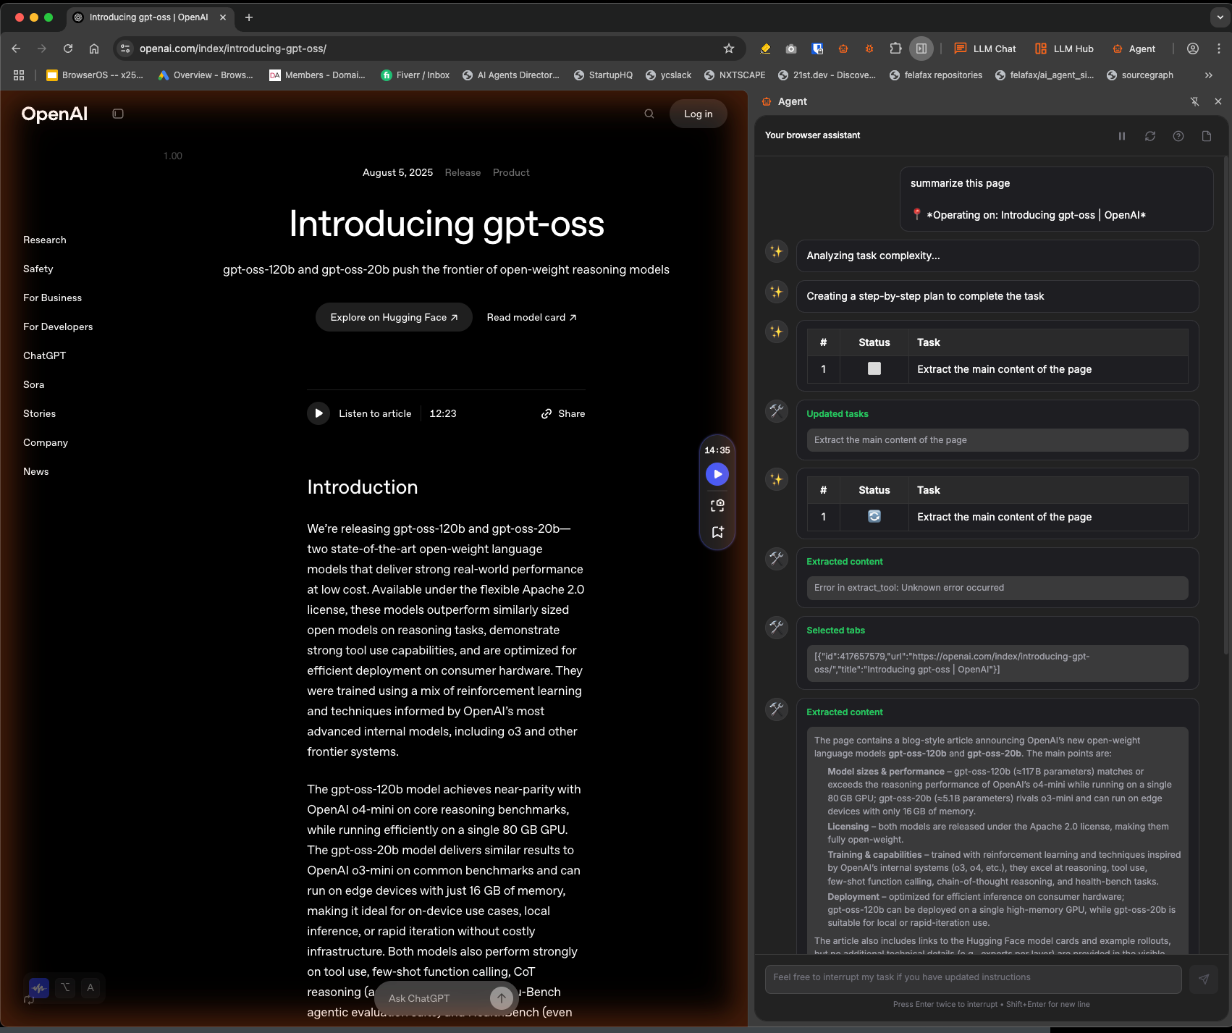Unpin the Agent panel with the pin icon
Viewport: 1232px width, 1033px height.
1194,101
